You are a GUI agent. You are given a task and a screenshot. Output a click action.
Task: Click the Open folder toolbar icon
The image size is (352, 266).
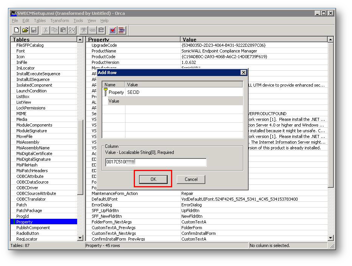coord(25,30)
